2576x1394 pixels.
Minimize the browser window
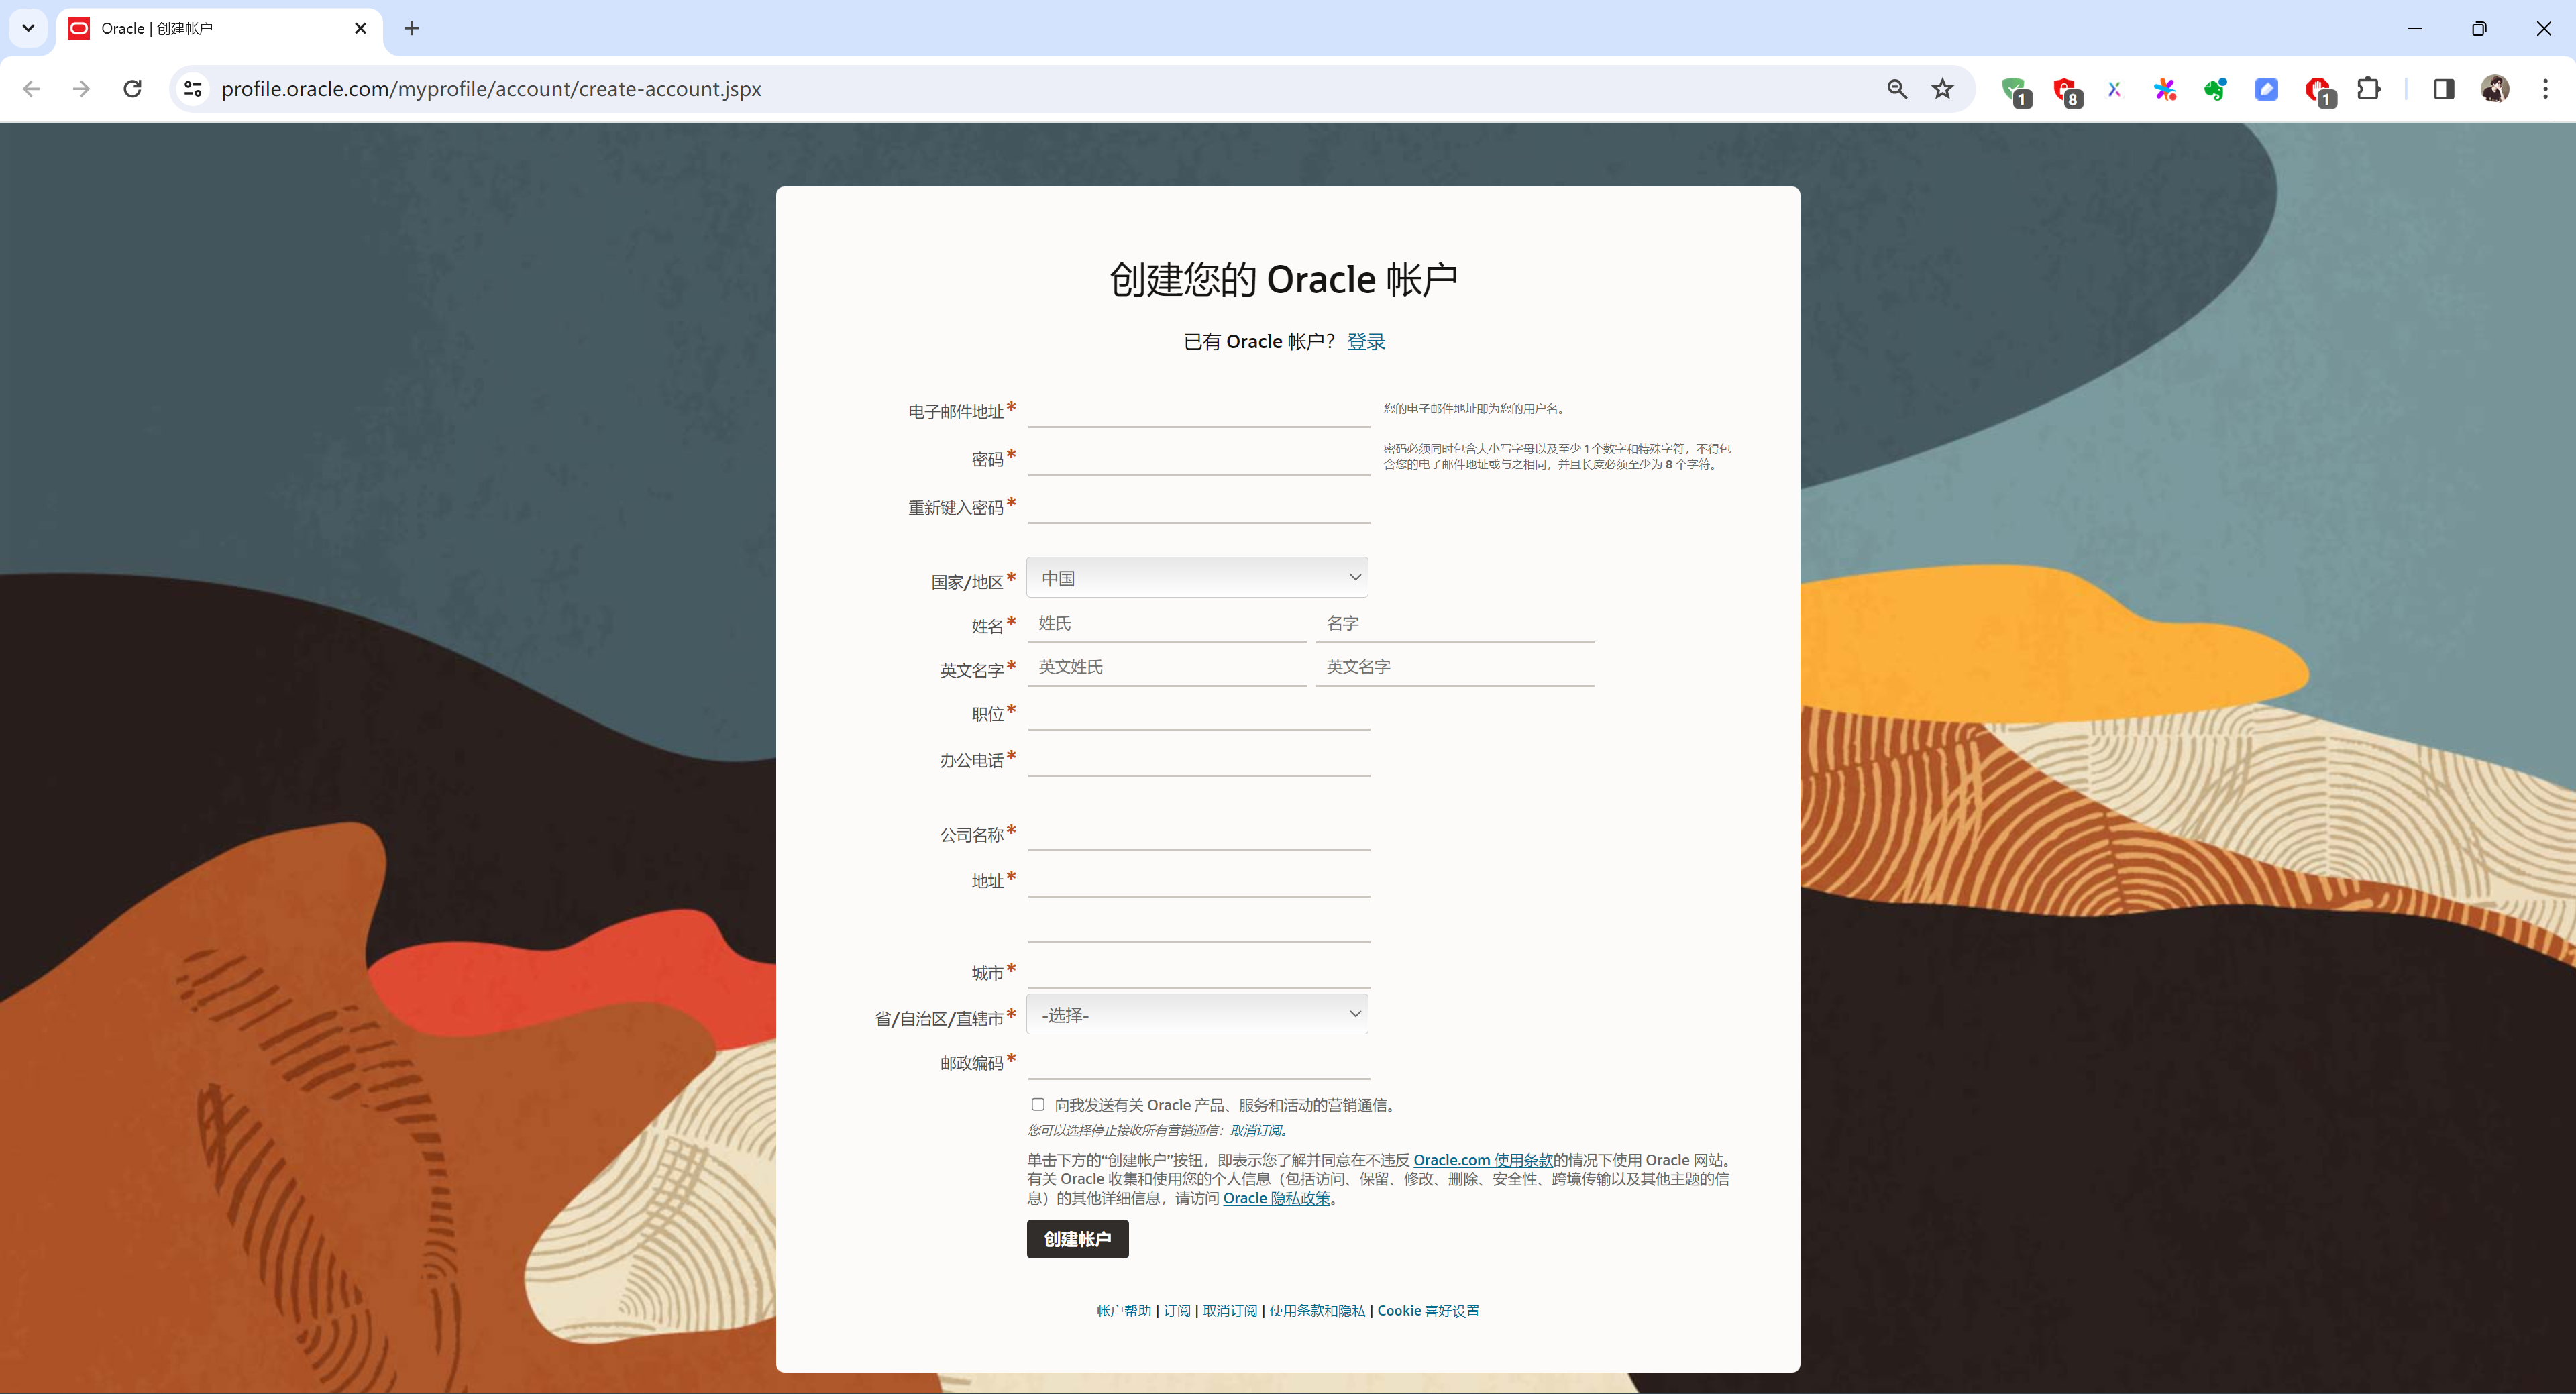pyautogui.click(x=2415, y=28)
